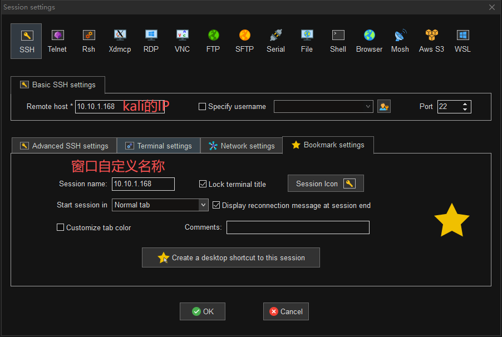Screen dimensions: 502x337
Task: Choose the WSL session type
Action: 462,41
